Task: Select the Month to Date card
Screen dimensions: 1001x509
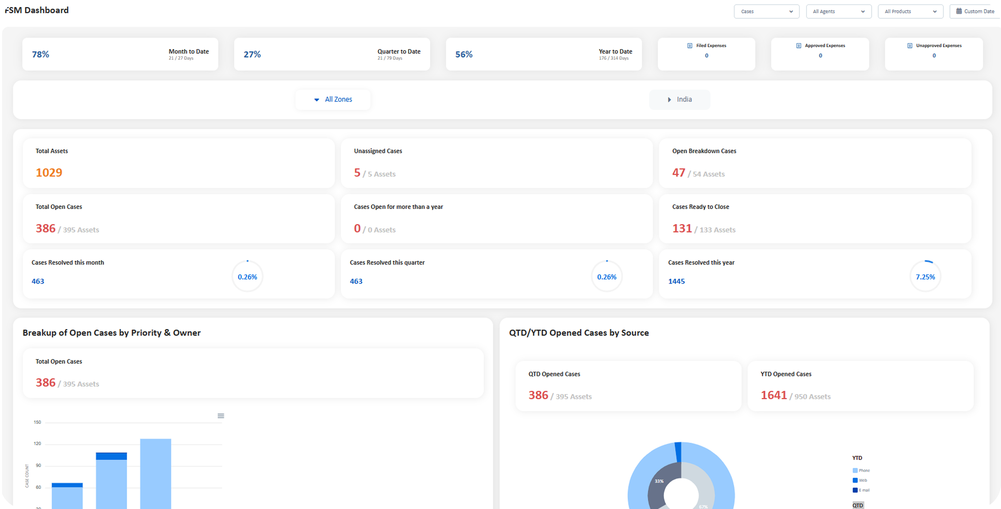Action: pos(120,54)
